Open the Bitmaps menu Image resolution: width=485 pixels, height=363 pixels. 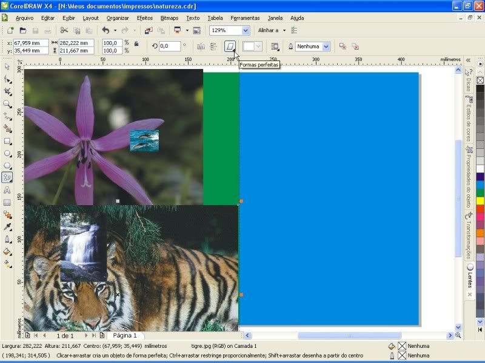(169, 18)
